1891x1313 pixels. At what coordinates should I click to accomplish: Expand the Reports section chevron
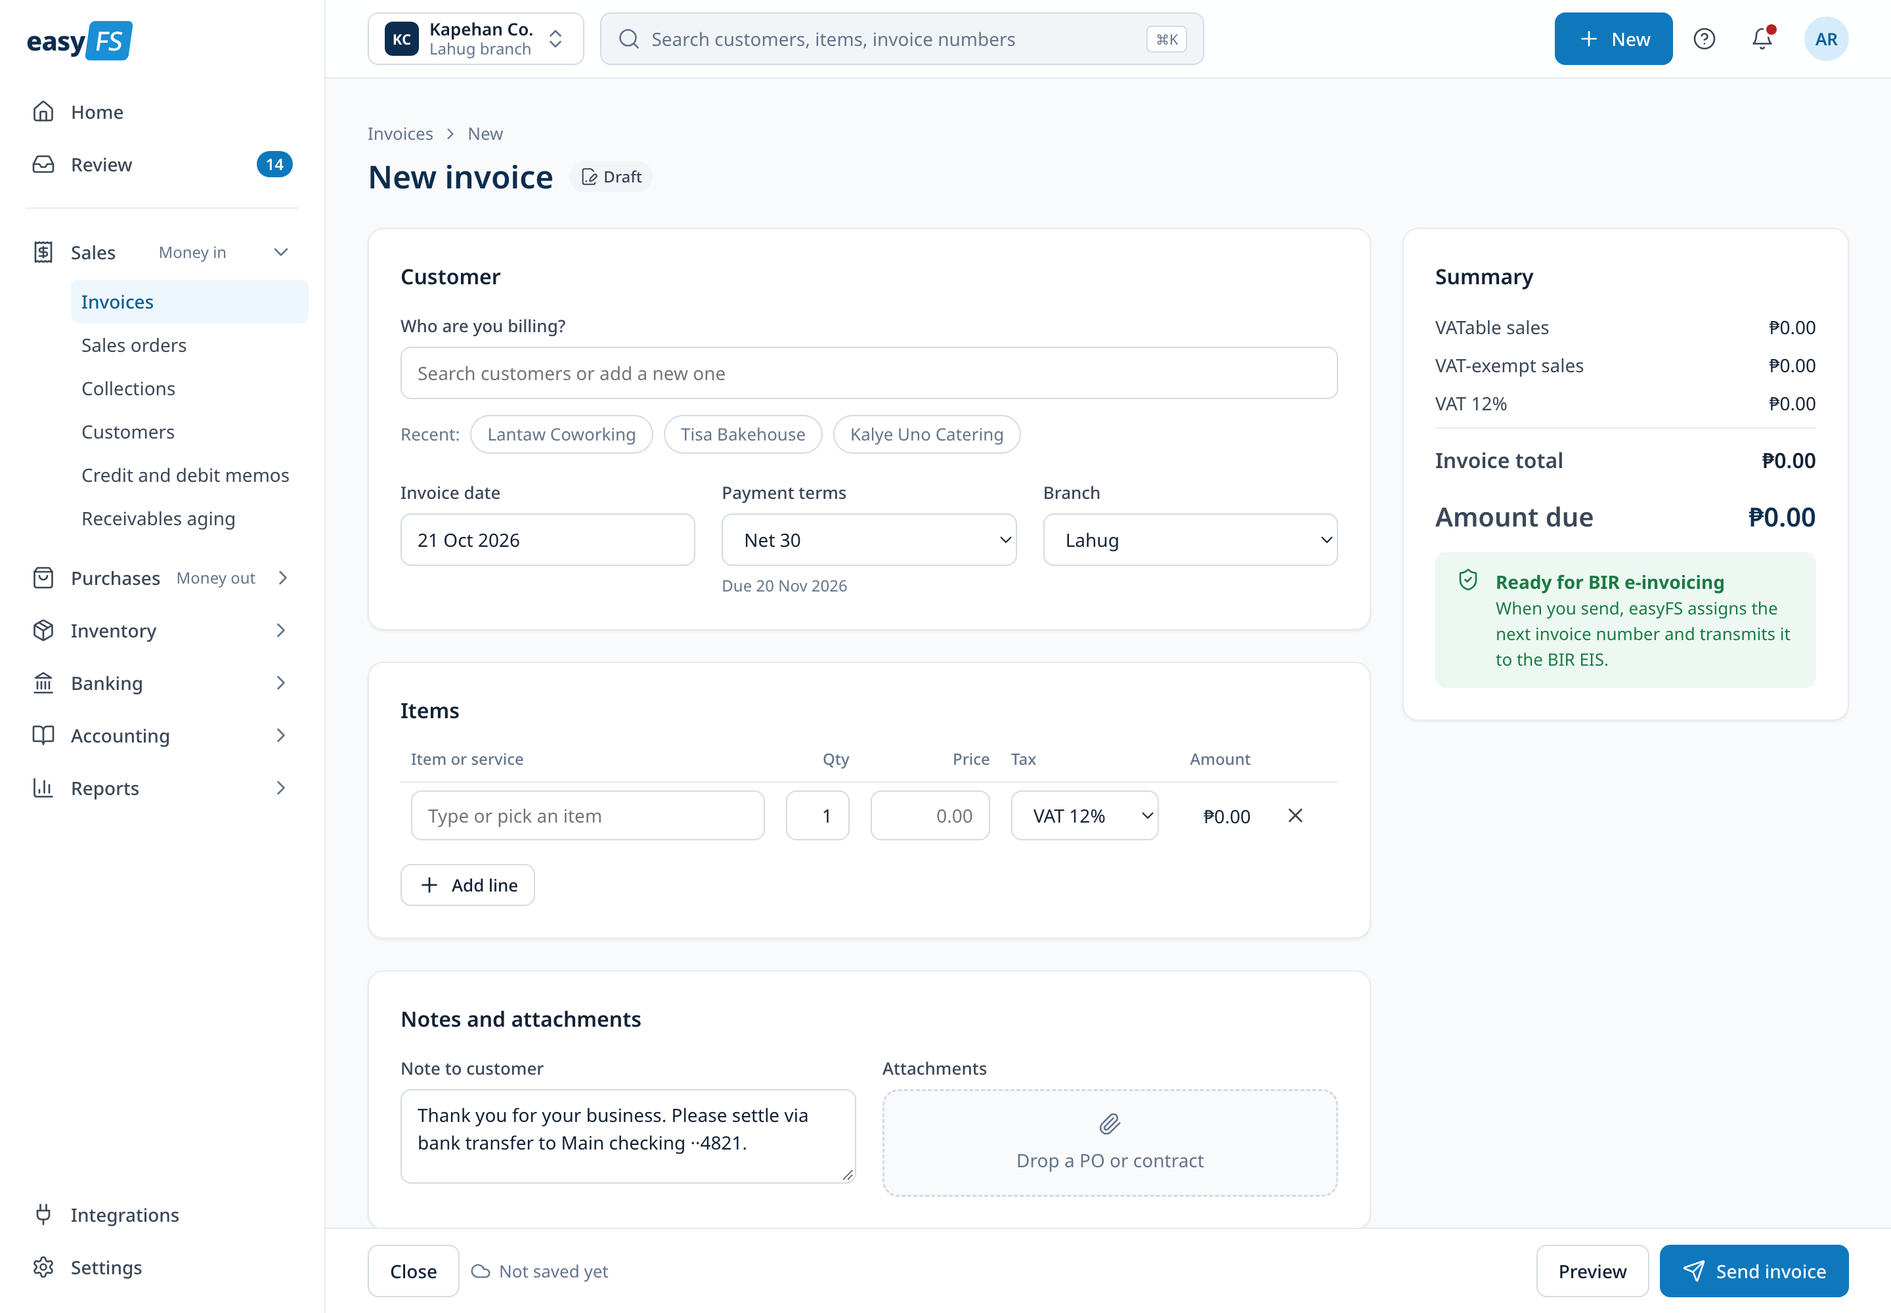[280, 788]
